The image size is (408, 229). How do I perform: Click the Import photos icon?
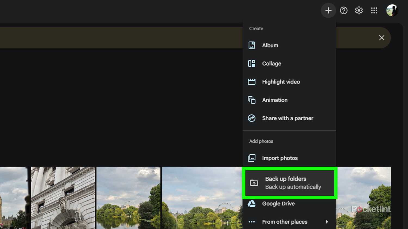coord(252,158)
